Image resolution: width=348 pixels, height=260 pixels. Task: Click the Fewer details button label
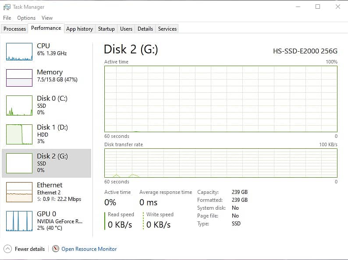30,249
